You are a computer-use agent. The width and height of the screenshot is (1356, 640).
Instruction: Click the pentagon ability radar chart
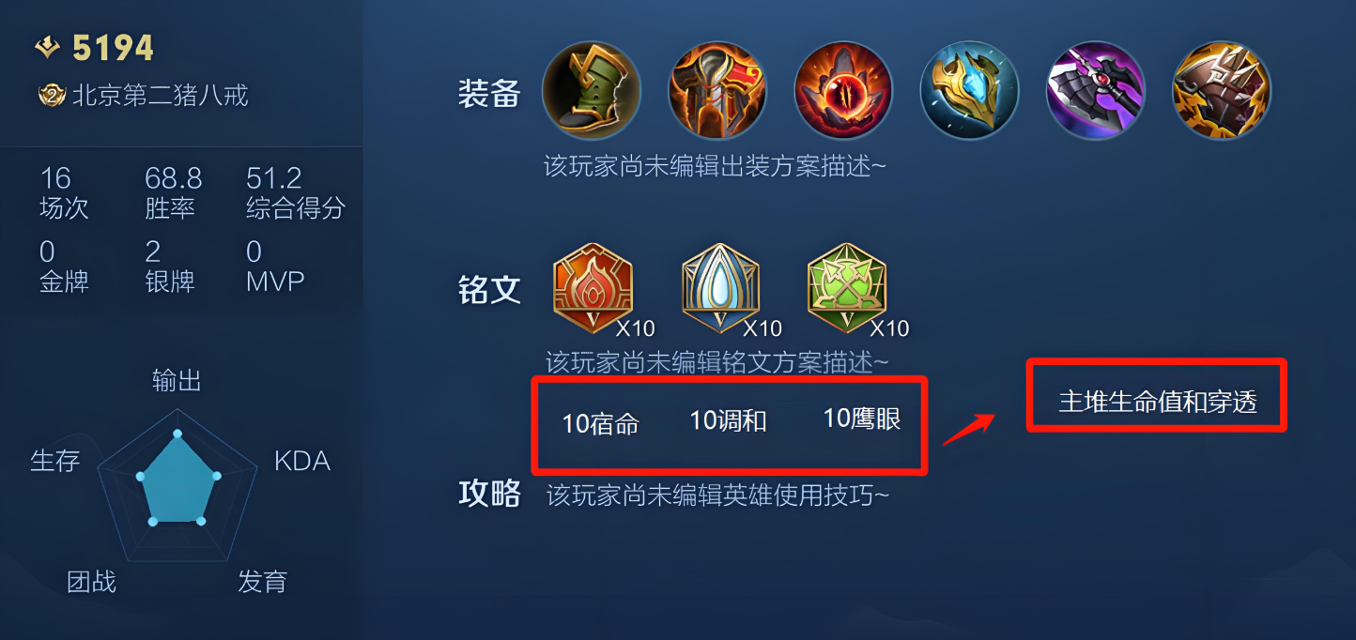click(177, 480)
